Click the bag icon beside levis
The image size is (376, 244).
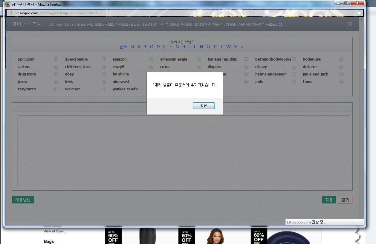104,81
